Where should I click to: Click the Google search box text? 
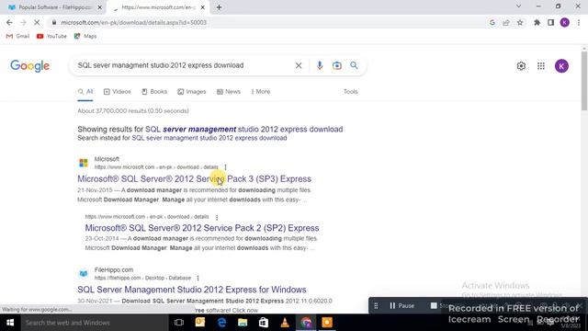tap(161, 65)
